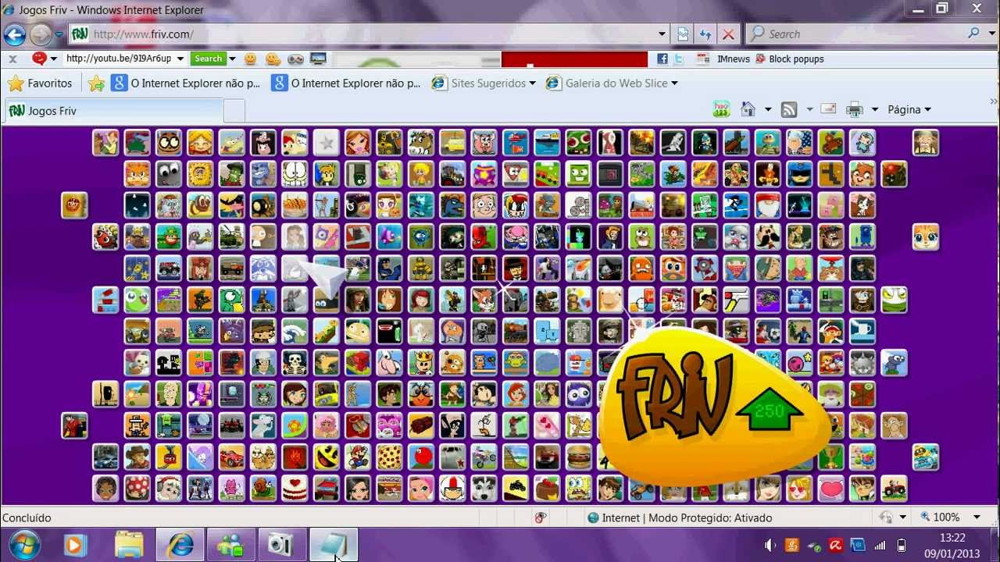Refresh the page with the refresh icon
The height and width of the screenshot is (562, 1000).
(x=705, y=34)
